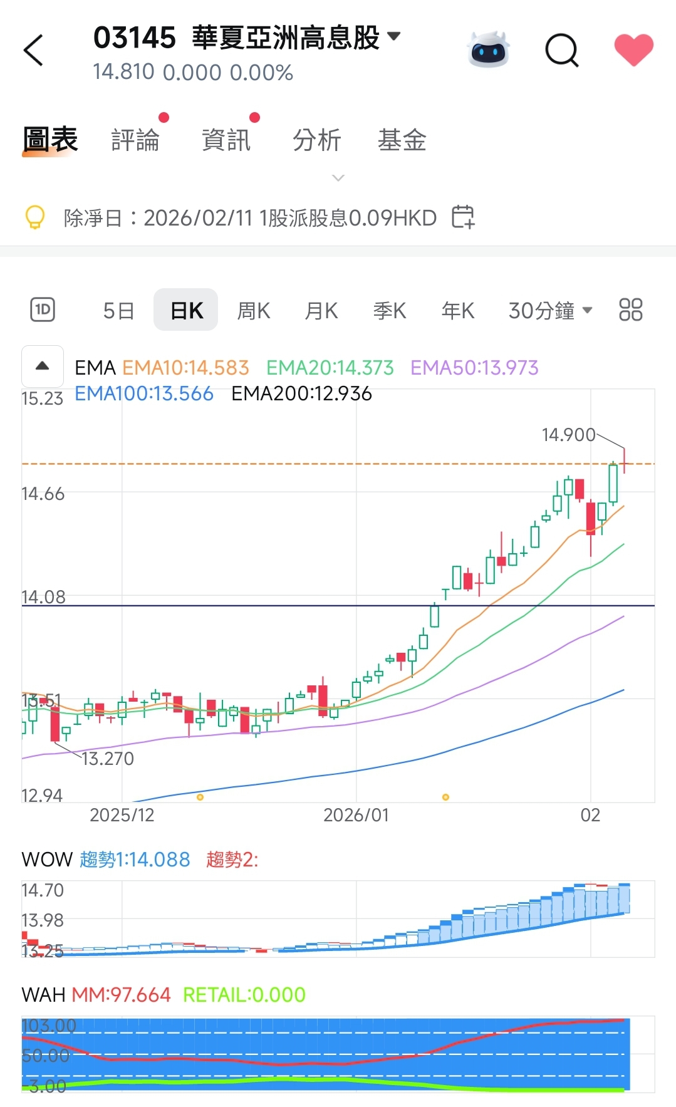Open the chart settings grid icon
The height and width of the screenshot is (1107, 676).
[x=631, y=309]
